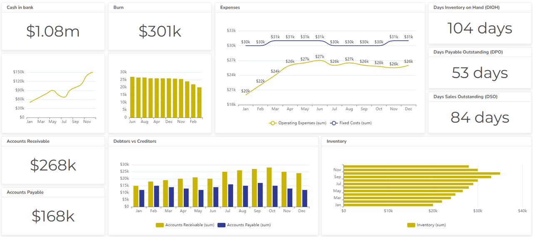Click the 53 days value
Viewport: 533px width, 237px height.
tap(480, 73)
